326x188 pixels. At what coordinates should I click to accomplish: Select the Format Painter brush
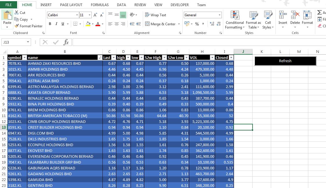click(x=17, y=26)
